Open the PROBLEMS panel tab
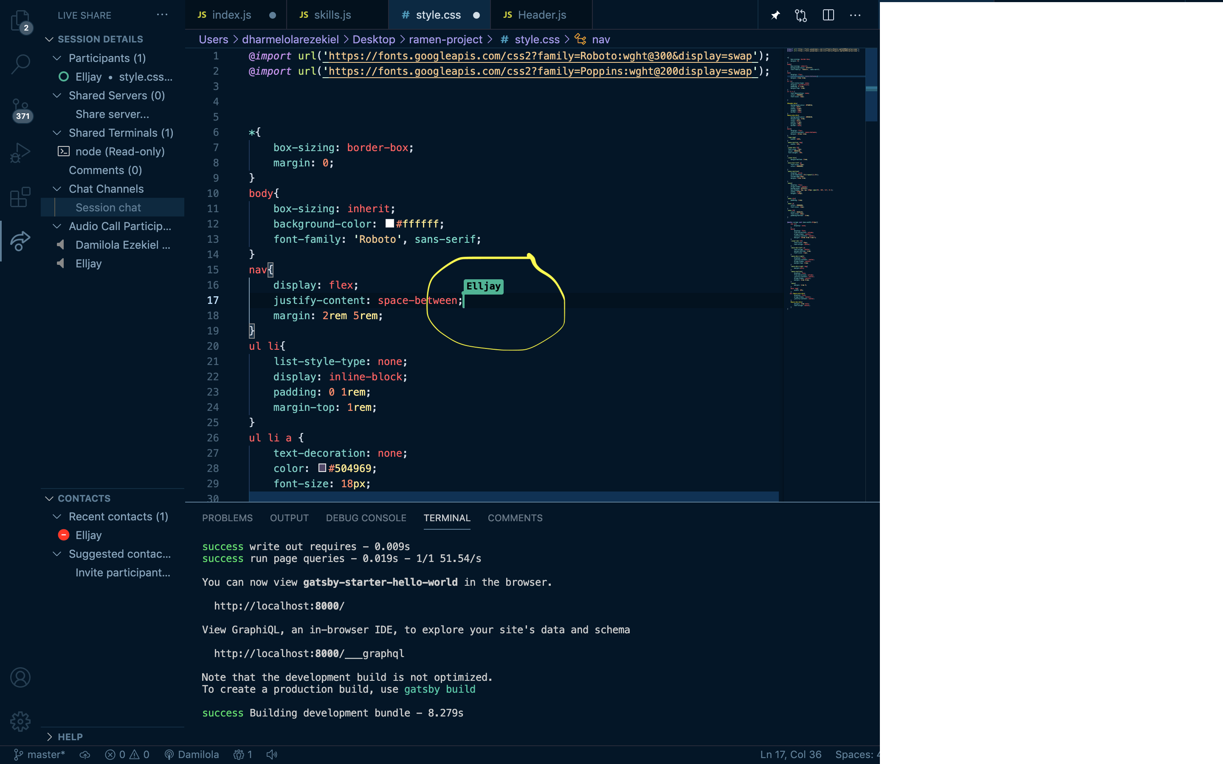 click(x=228, y=518)
